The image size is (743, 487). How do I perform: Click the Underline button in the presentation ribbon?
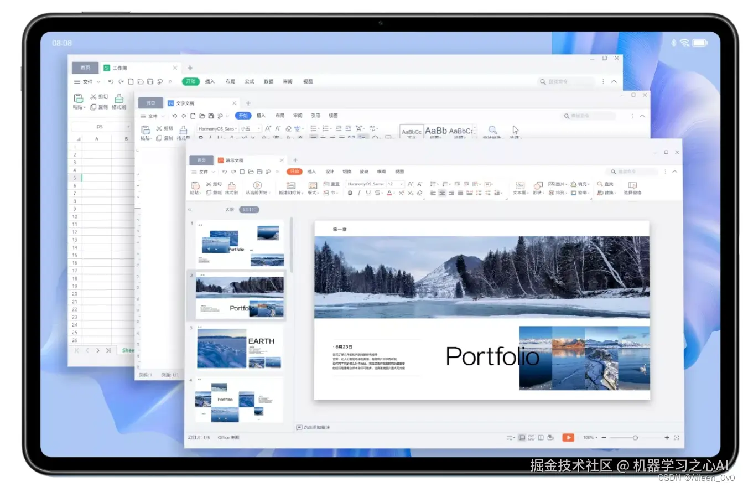[368, 193]
